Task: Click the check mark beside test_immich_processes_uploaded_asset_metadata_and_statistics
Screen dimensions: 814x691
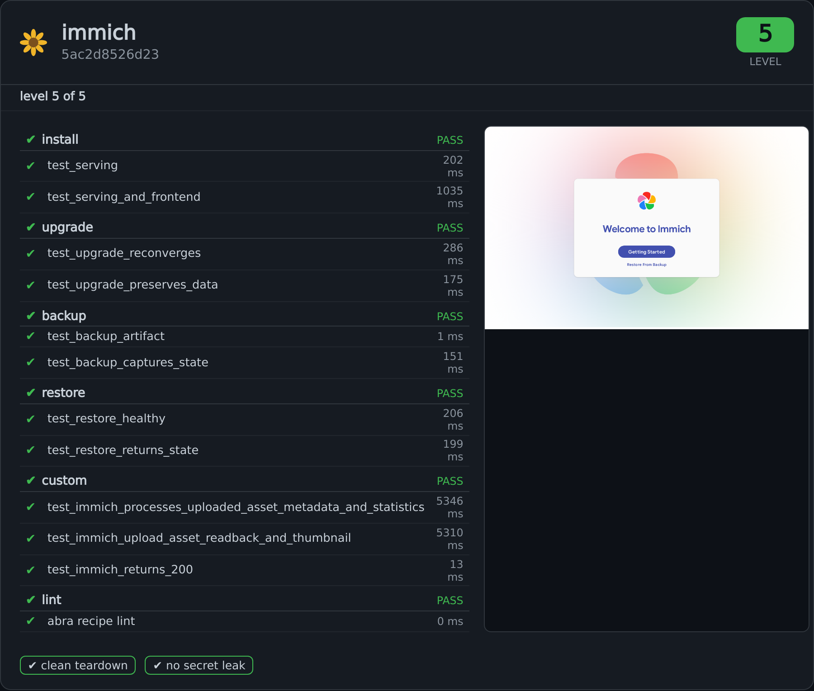Action: coord(31,507)
